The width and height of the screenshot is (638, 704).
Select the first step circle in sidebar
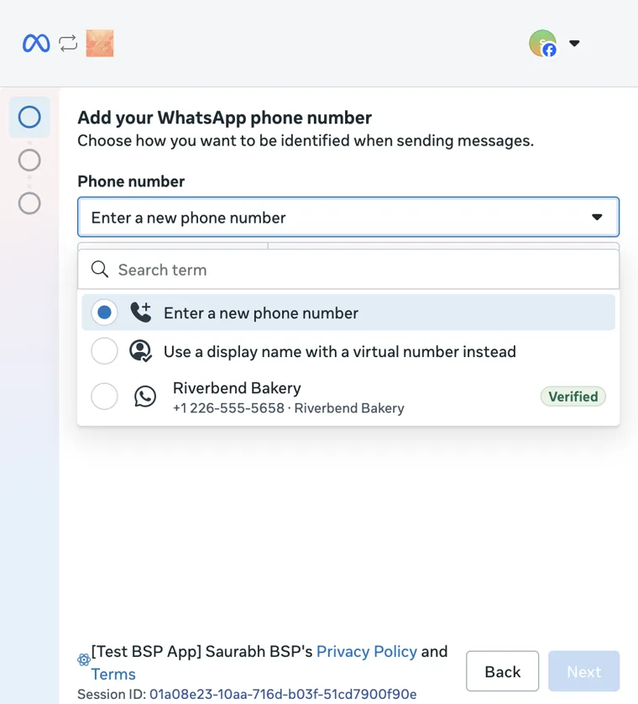click(29, 117)
